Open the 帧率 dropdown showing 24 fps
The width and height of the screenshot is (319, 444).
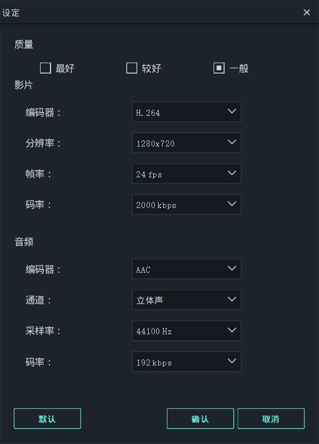click(186, 173)
